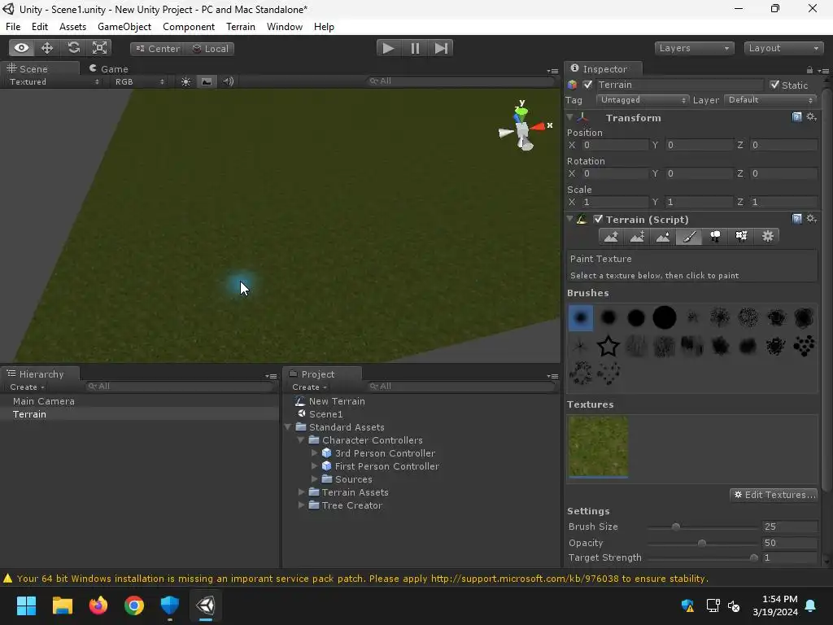Lock the Inspector panel
The width and height of the screenshot is (833, 625).
pos(809,70)
